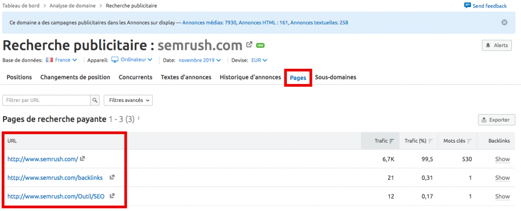The height and width of the screenshot is (211, 521).
Task: Click the Alerts button
Action: pyautogui.click(x=497, y=45)
